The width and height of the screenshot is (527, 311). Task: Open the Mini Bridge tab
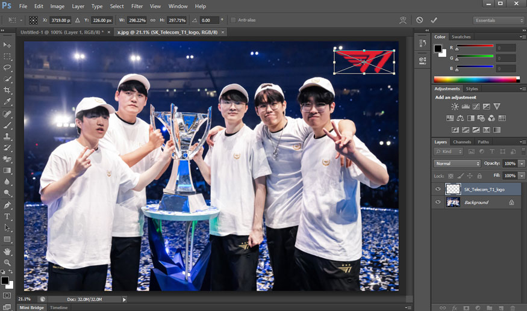coord(31,307)
